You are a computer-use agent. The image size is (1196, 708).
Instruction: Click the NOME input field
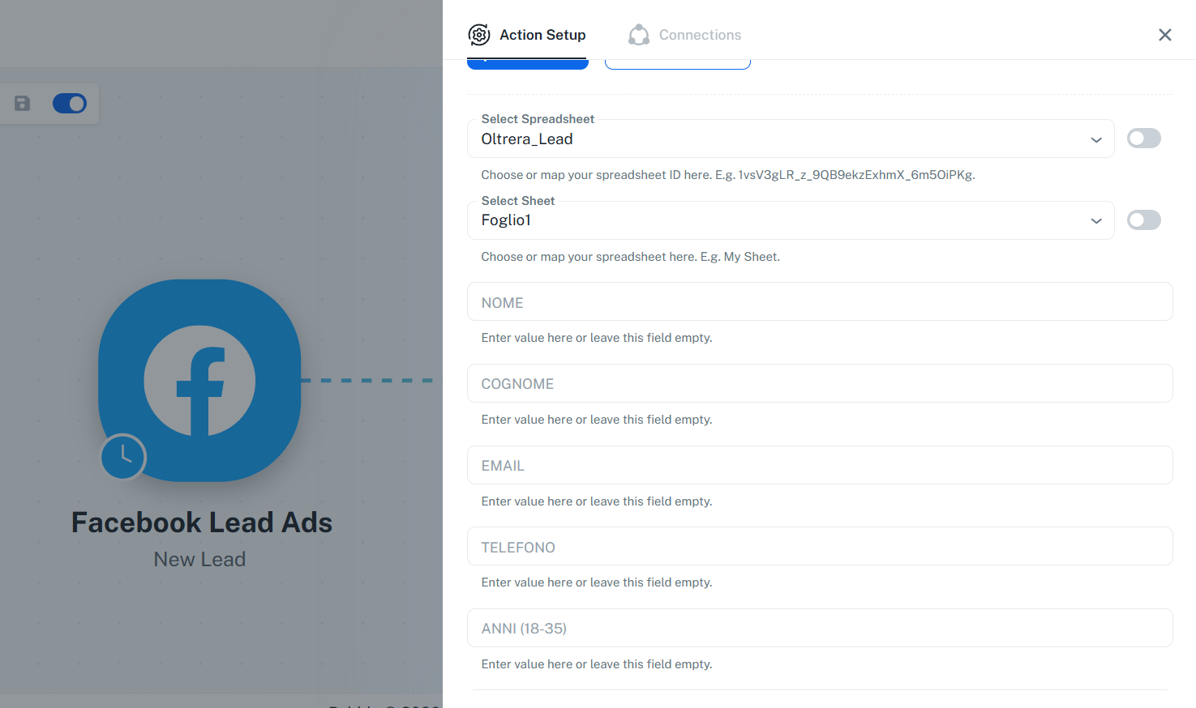click(x=820, y=301)
